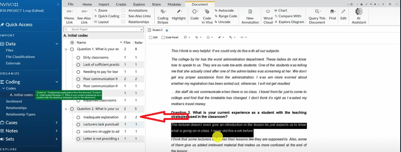This screenshot has height=152, width=401.
Task: Open Quick Coding option
Action: tap(107, 16)
